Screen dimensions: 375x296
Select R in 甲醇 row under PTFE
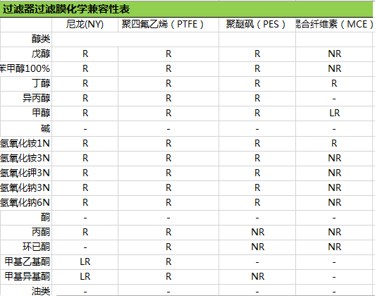click(x=168, y=113)
